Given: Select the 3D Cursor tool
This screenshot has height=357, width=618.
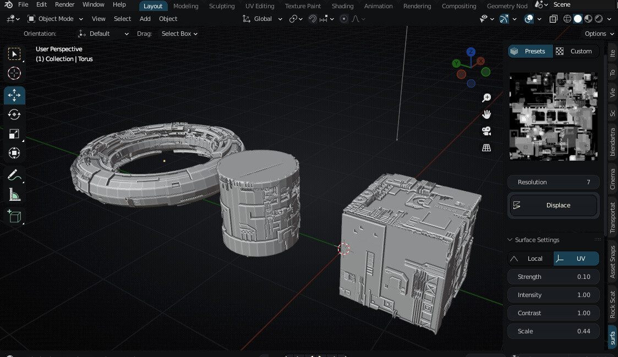Looking at the screenshot, I should [14, 73].
